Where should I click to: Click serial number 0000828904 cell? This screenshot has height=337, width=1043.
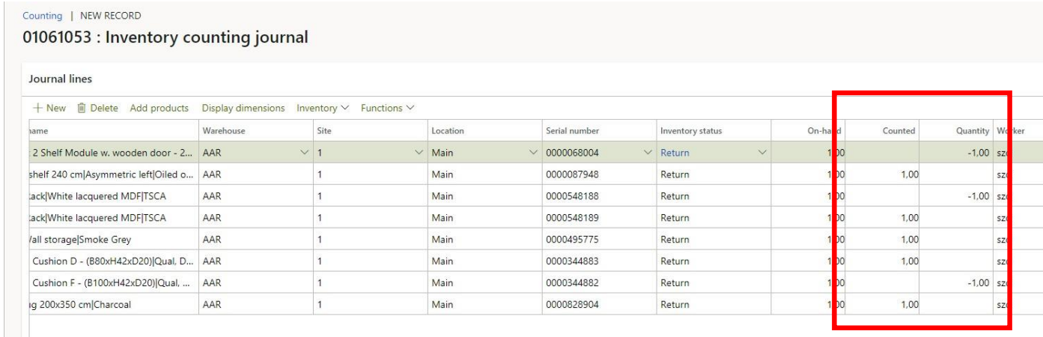point(572,305)
